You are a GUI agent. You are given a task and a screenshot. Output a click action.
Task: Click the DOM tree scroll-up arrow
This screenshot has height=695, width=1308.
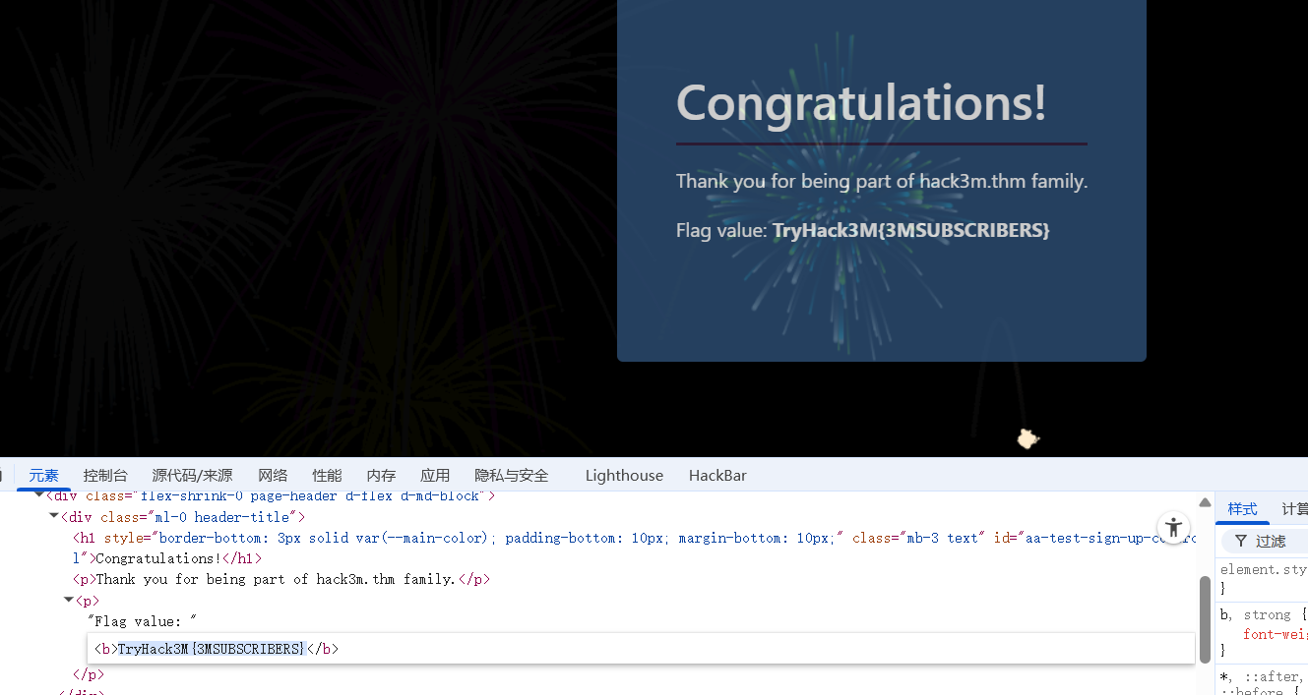point(1205,502)
